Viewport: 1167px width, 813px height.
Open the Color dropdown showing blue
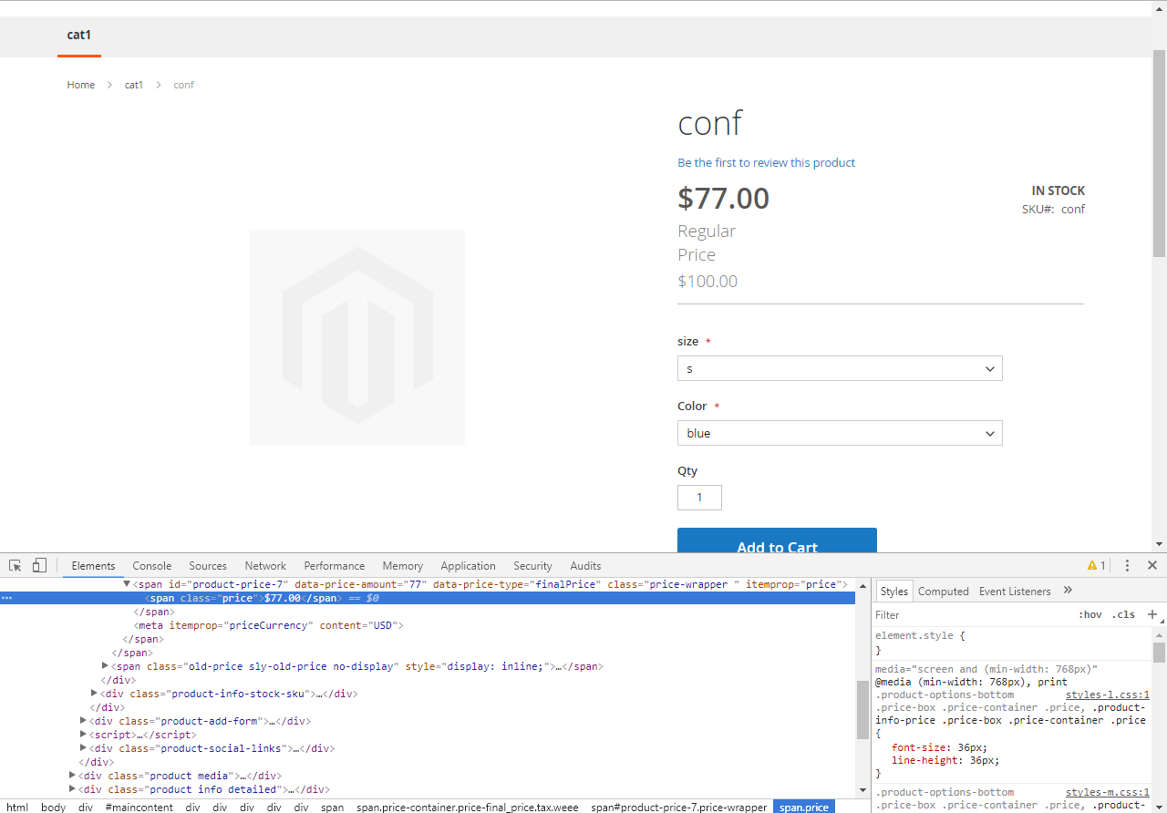pos(840,433)
